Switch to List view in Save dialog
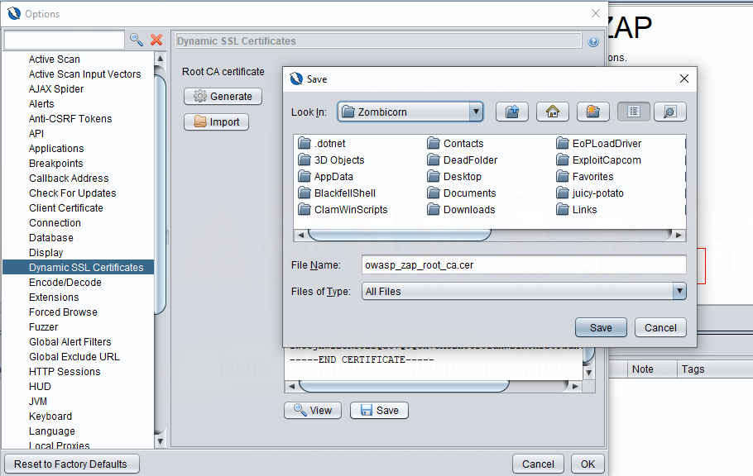This screenshot has width=753, height=476. [x=634, y=112]
